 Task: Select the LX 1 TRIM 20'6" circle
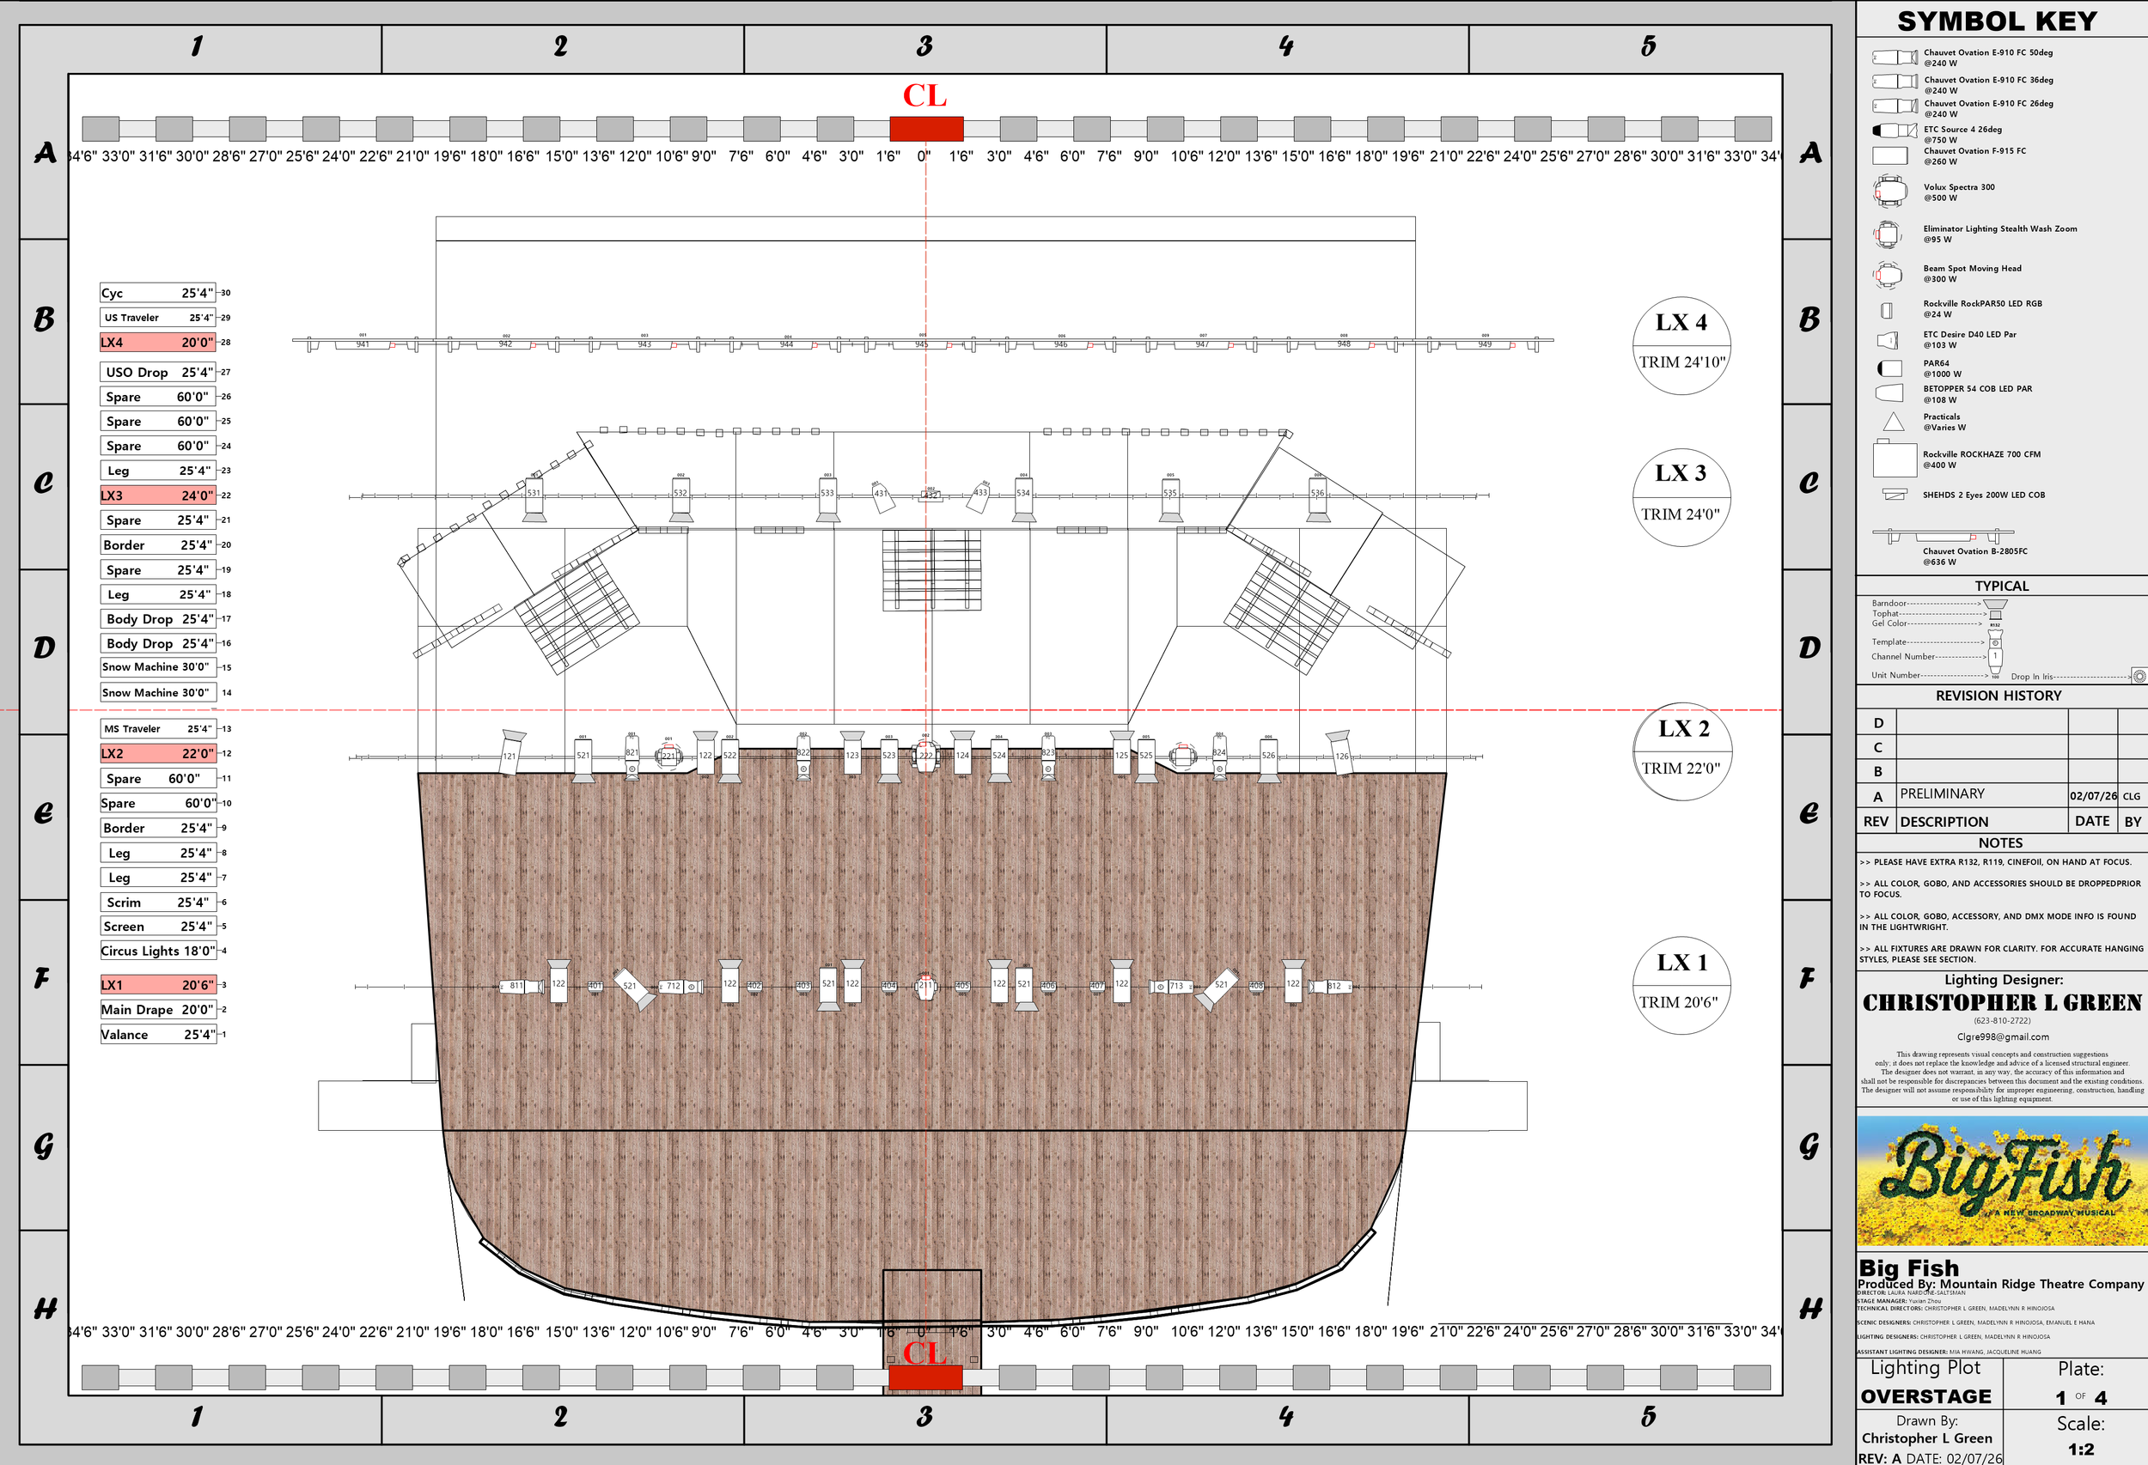click(1681, 985)
